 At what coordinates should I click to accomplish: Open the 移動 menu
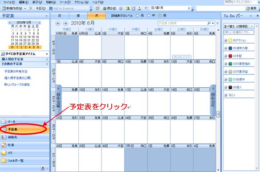point(51,2)
